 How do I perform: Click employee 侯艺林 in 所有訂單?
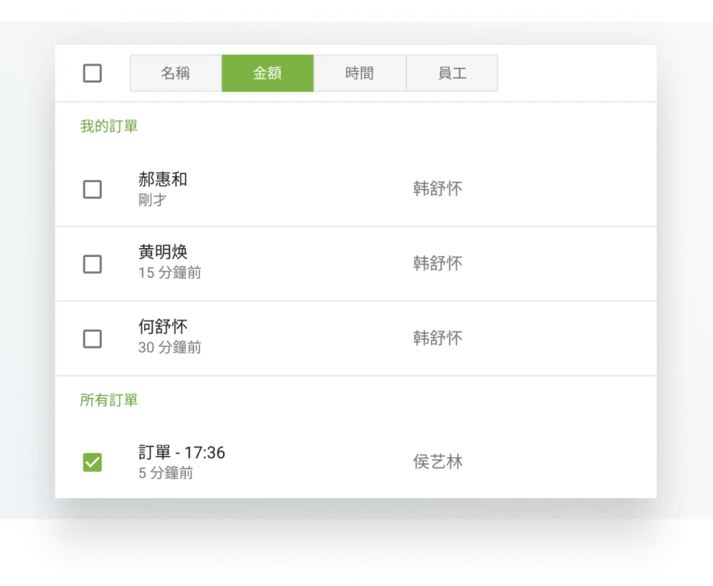[x=436, y=462]
